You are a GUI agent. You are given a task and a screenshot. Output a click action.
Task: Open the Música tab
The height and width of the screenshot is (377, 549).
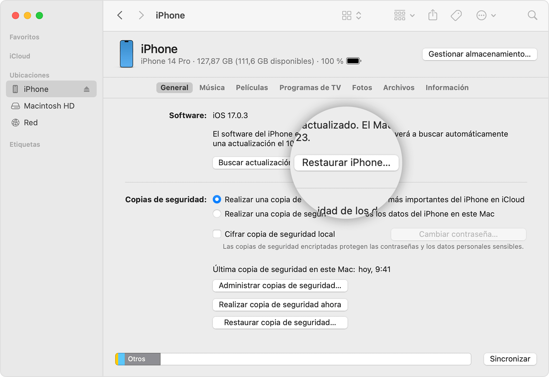tap(212, 88)
